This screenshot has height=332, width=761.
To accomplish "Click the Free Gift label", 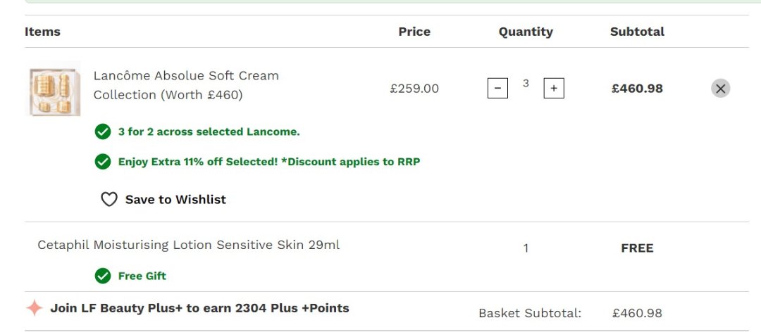I will pos(142,276).
